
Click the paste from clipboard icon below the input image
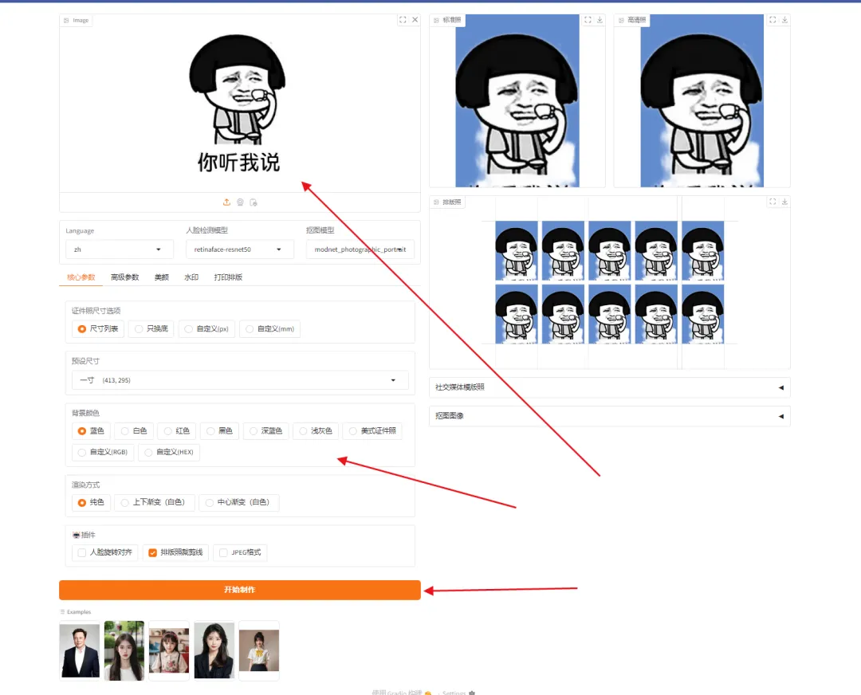254,202
